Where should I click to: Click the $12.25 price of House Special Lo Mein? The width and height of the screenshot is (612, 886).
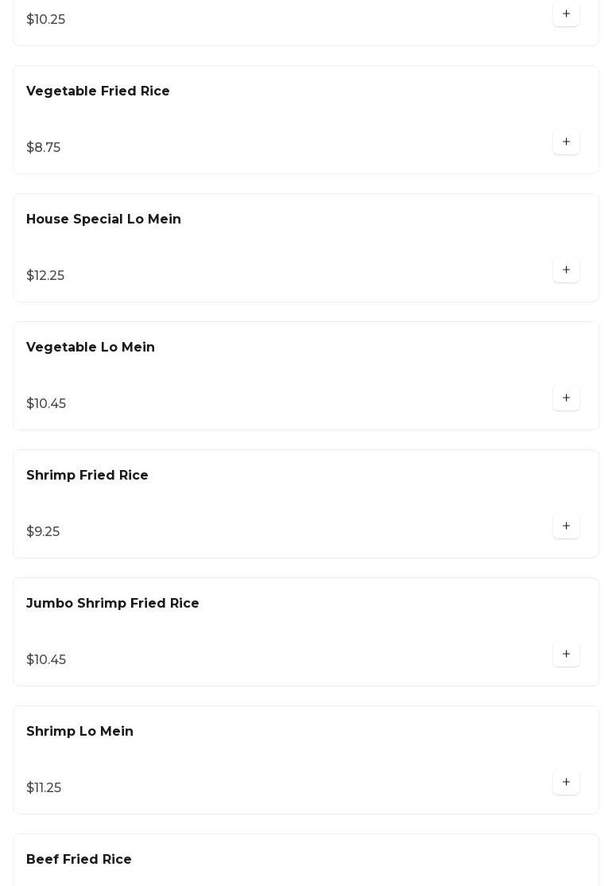pos(45,276)
